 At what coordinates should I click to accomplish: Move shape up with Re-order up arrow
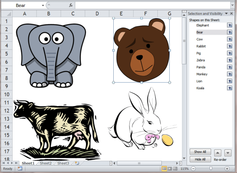click(x=218, y=152)
